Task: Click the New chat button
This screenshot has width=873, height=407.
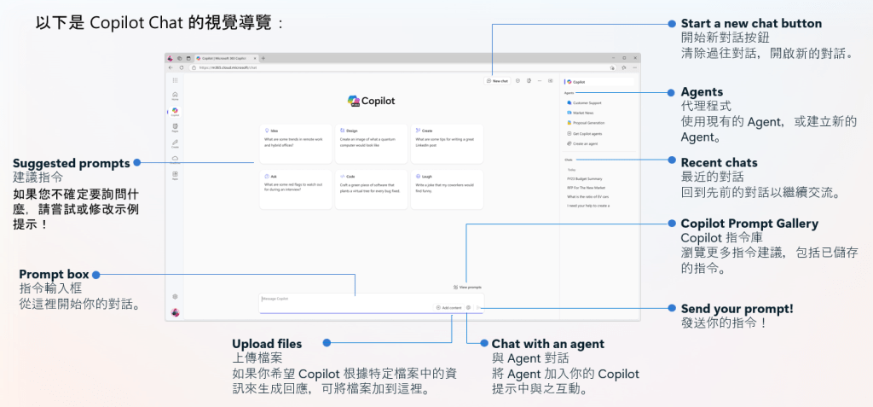Action: [497, 81]
